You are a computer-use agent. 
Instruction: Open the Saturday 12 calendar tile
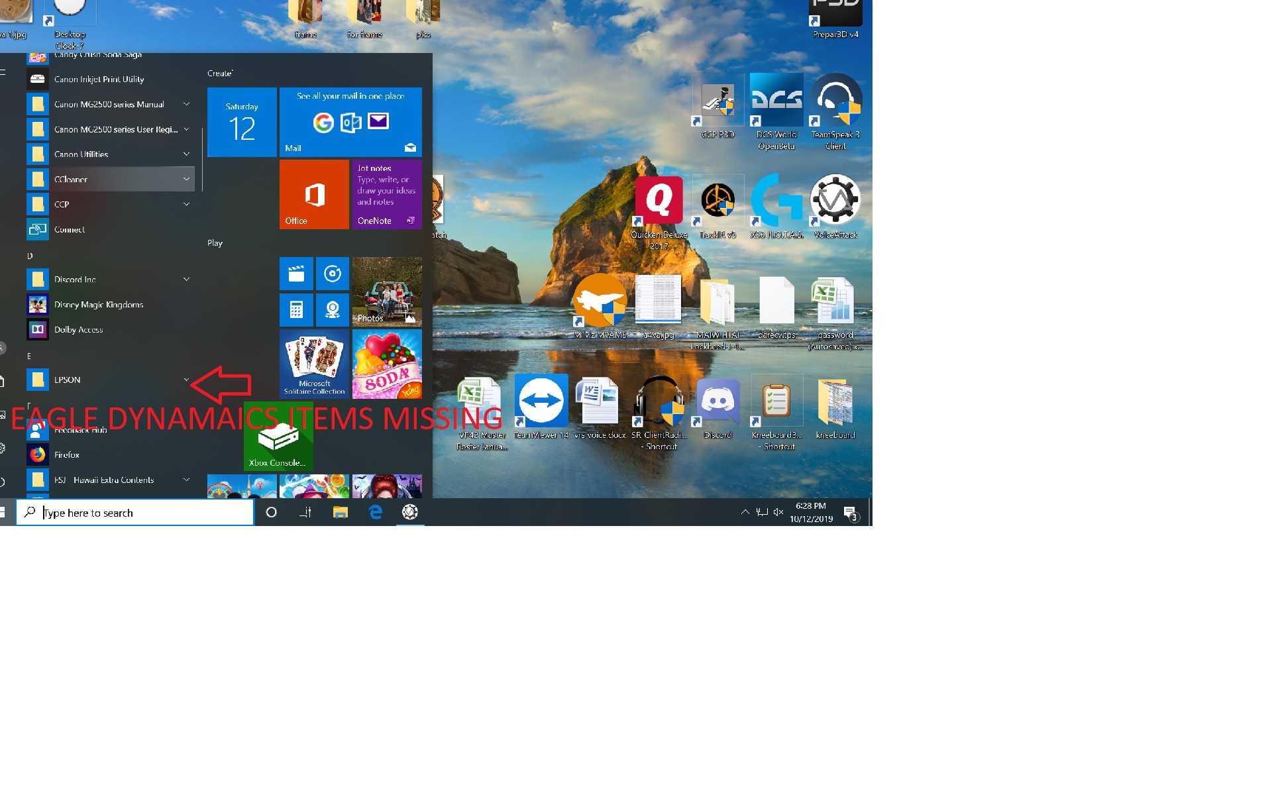(x=242, y=122)
